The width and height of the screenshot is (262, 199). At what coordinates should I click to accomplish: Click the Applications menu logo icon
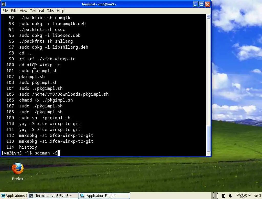(3, 196)
